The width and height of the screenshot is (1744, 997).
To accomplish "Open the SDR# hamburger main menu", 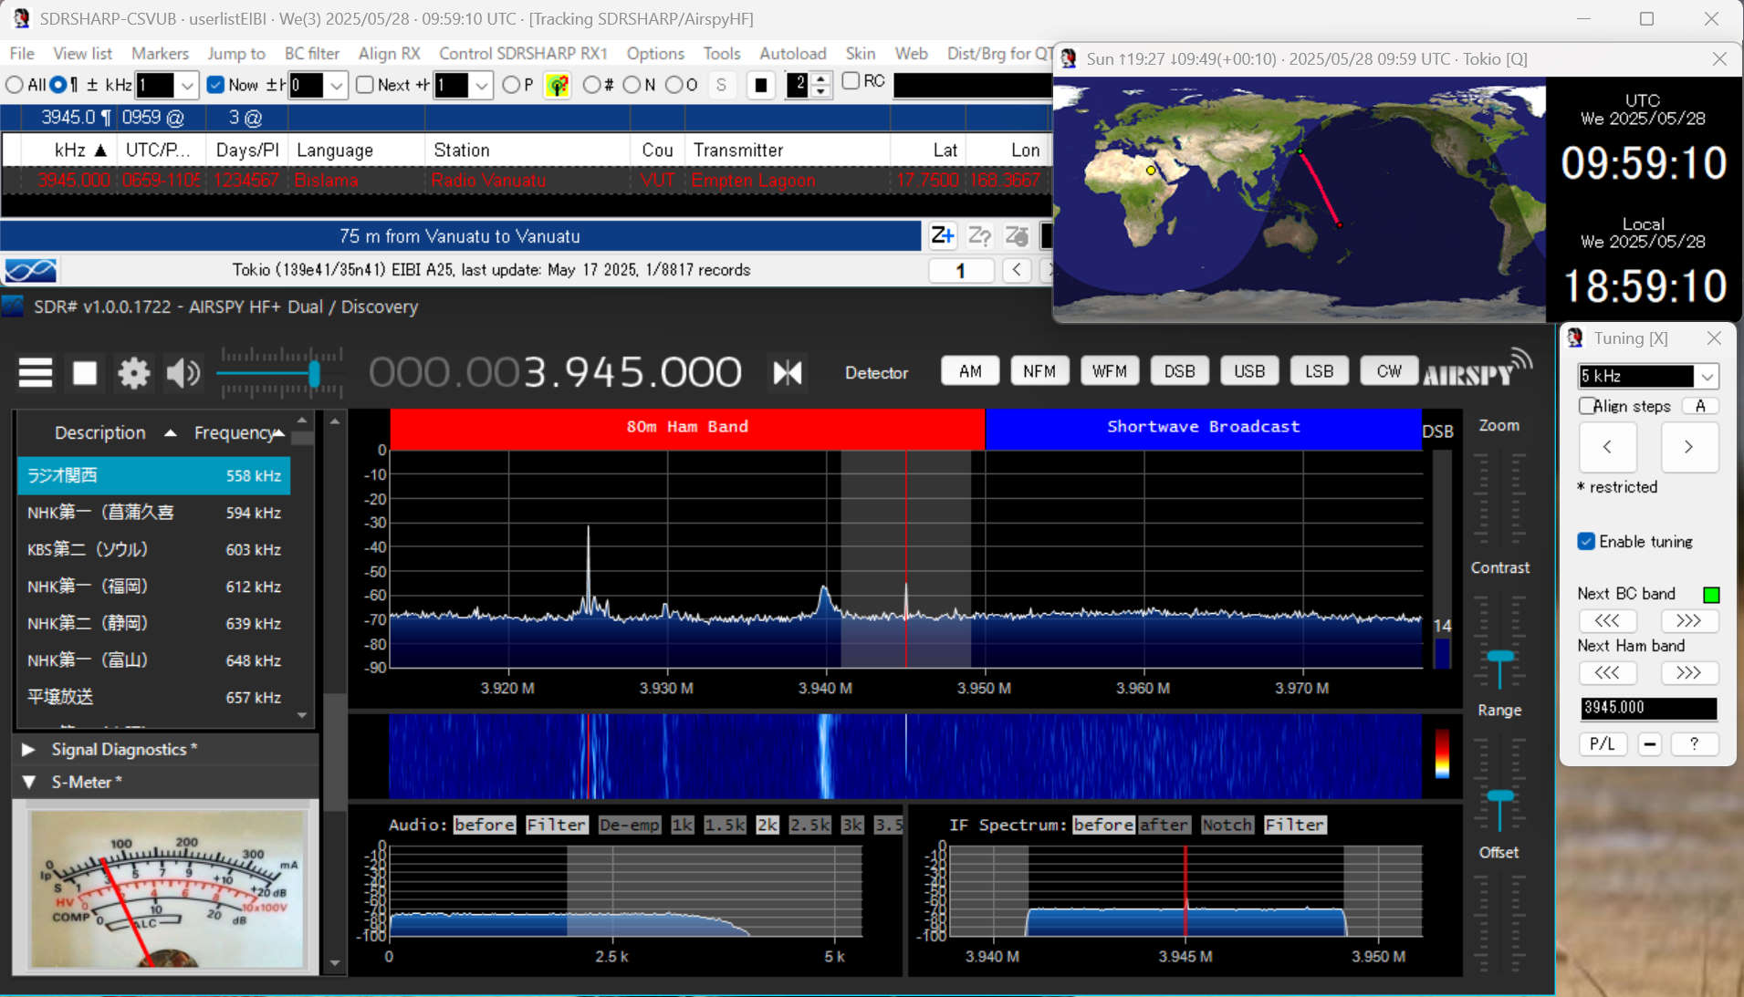I will [36, 372].
